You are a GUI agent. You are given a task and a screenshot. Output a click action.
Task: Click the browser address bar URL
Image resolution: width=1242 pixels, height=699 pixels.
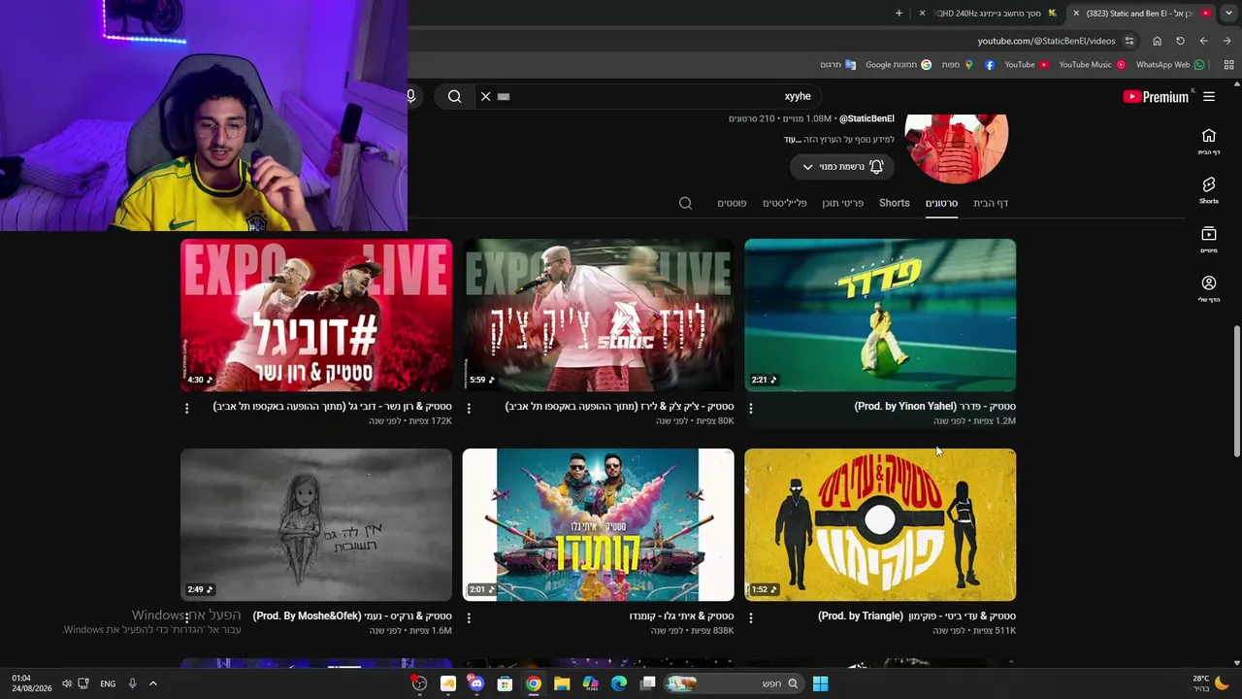[x=1047, y=41]
